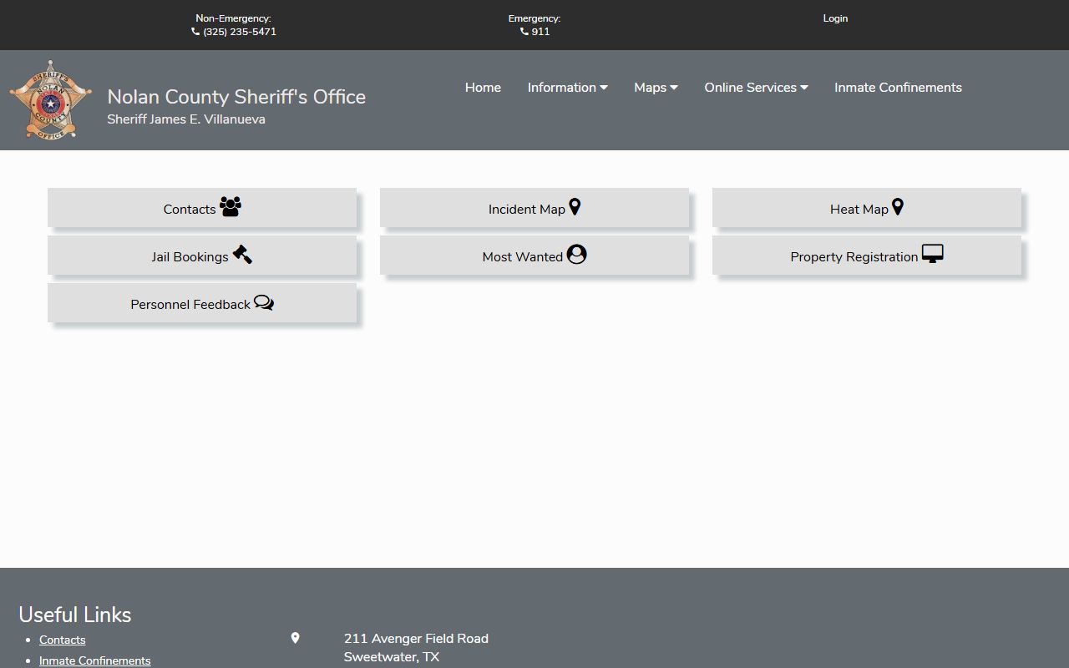Image resolution: width=1069 pixels, height=668 pixels.
Task: Click the user circle icon on Most Wanted
Action: pos(576,254)
